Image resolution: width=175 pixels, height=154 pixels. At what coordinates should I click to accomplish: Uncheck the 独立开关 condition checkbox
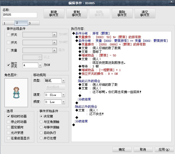click(8, 65)
